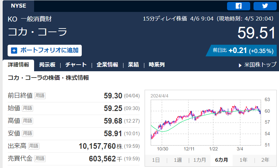Set chart range to 1カ月
This screenshot has height=168, width=279.
[x=200, y=160]
